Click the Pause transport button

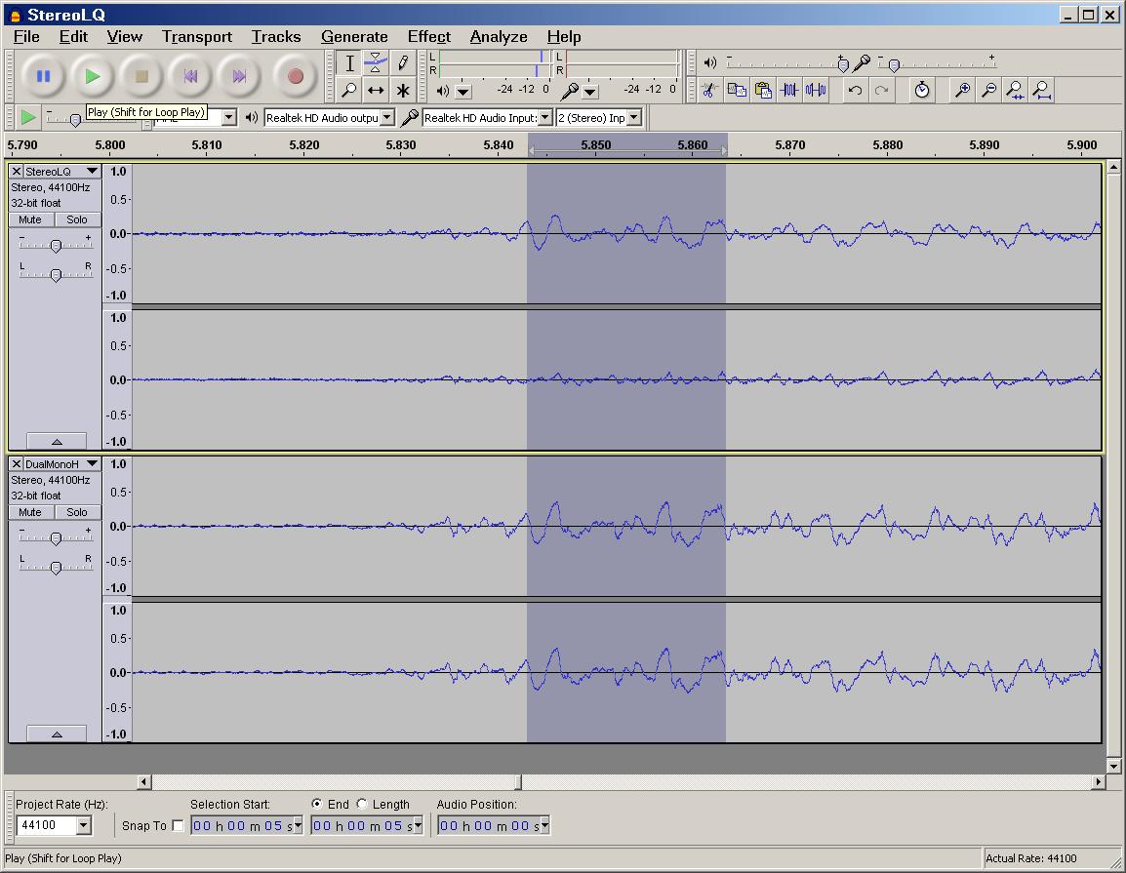(x=43, y=76)
